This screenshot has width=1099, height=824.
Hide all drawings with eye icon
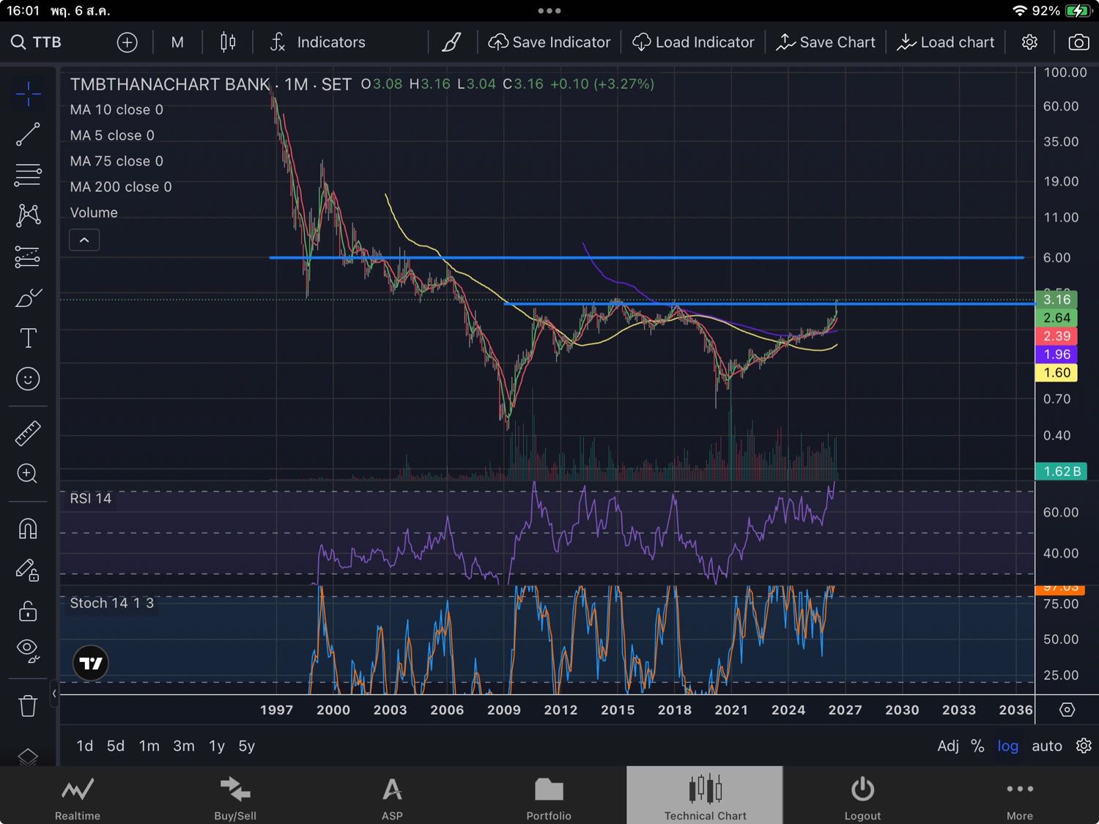click(28, 650)
